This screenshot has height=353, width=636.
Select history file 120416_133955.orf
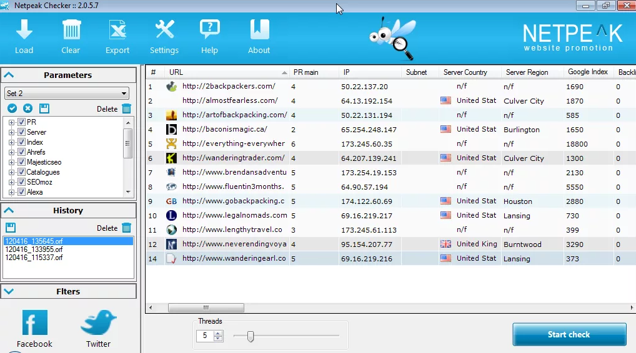34,249
